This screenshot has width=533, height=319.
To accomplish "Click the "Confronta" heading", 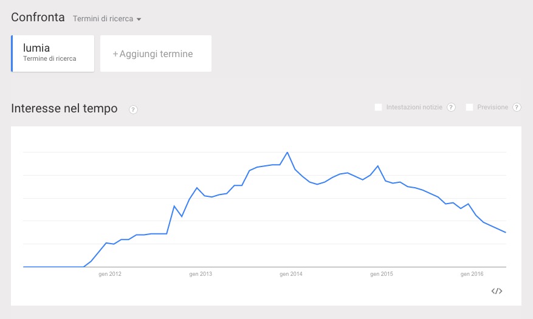I will click(38, 18).
